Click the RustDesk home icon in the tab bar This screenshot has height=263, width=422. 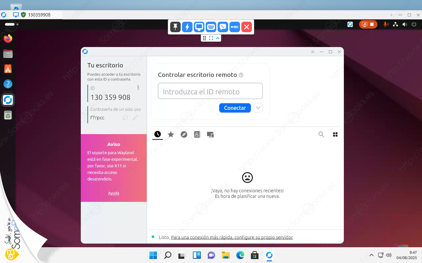click(4, 15)
